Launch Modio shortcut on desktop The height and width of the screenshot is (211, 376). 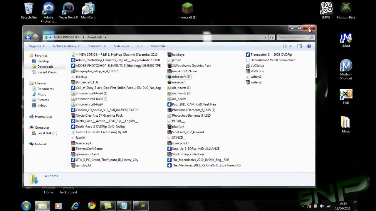[346, 70]
